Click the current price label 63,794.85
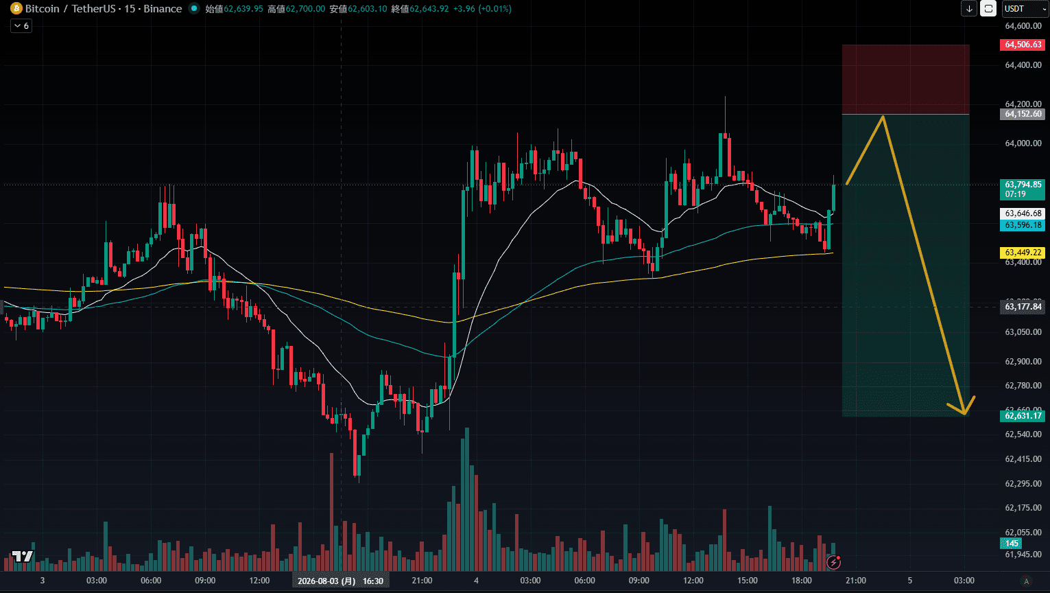The image size is (1050, 593). [1023, 184]
